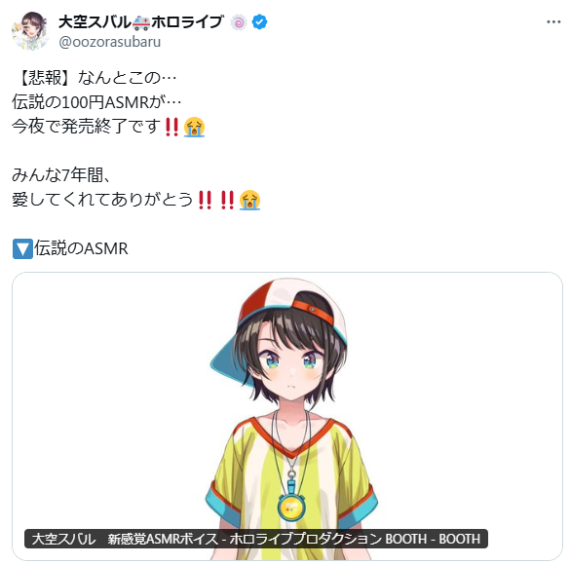This screenshot has height=564, width=571.
Task: Click the yellow stopwatch pendant in the card image
Action: 291,507
